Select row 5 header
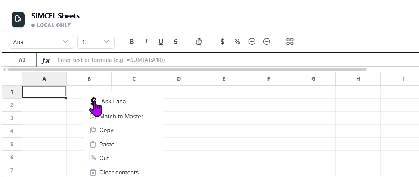 click(x=12, y=145)
